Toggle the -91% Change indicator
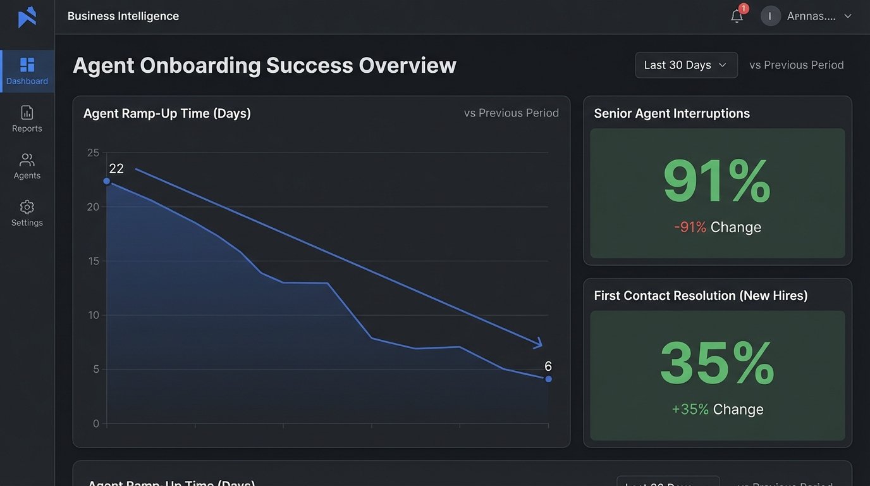Viewport: 870px width, 486px height. 717,227
